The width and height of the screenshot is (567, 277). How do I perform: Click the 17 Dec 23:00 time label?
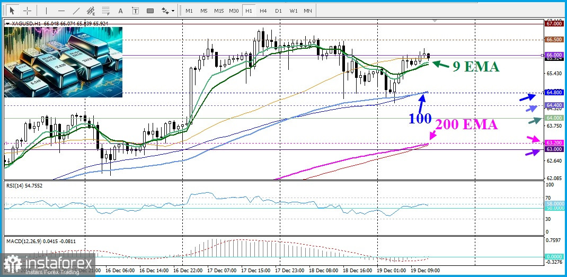pos(290,271)
